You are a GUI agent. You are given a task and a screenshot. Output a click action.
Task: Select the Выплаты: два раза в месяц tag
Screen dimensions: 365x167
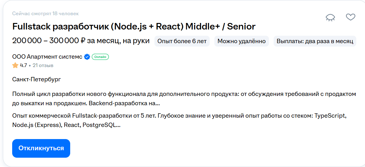(x=315, y=41)
